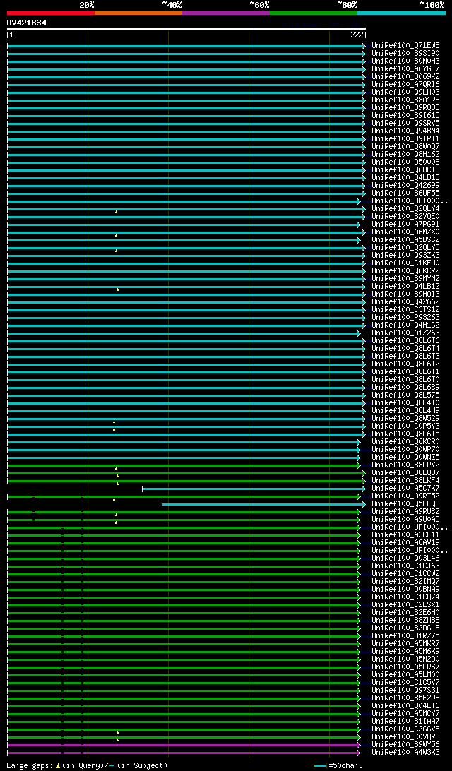Click the red 20% identity legend segment
452x771 pixels.
click(x=51, y=12)
